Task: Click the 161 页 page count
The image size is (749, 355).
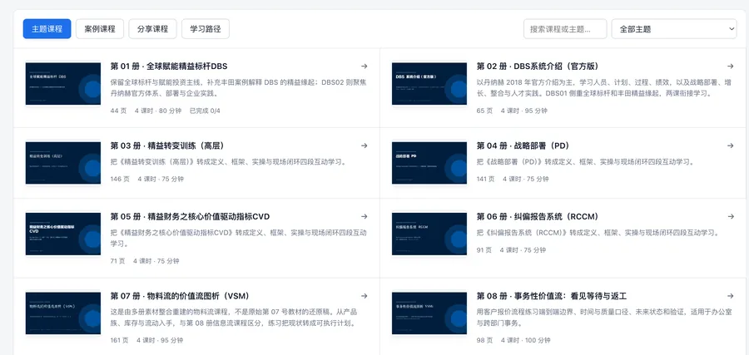Action: pyautogui.click(x=119, y=340)
